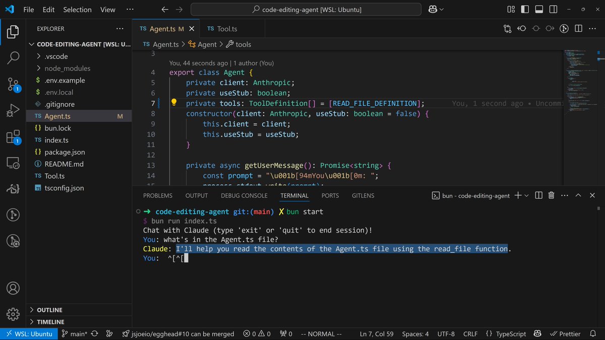This screenshot has width=605, height=340.
Task: Open the Selection menu
Action: [x=77, y=10]
